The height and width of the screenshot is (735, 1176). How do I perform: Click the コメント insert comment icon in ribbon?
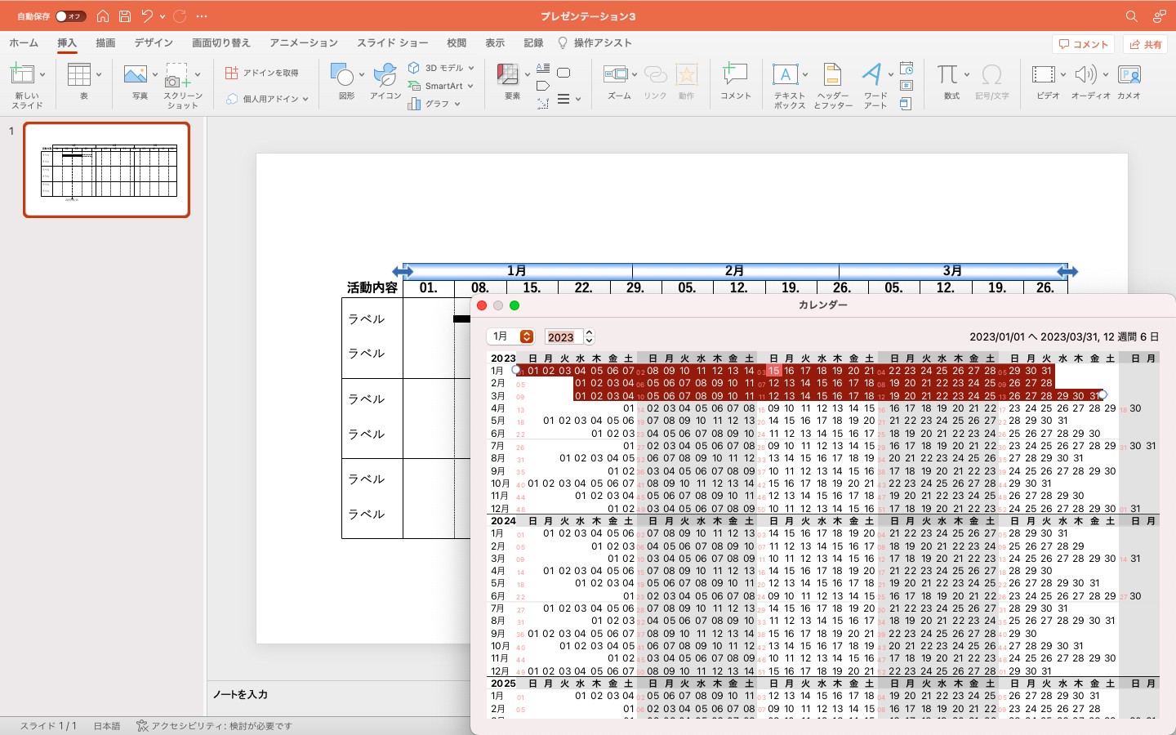point(735,74)
